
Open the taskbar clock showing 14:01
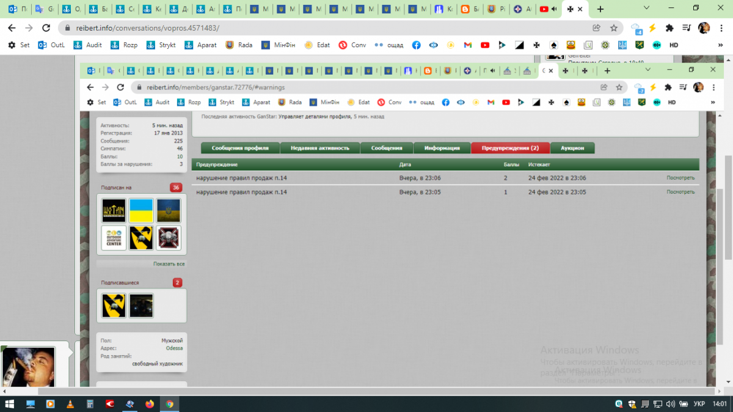pyautogui.click(x=721, y=404)
